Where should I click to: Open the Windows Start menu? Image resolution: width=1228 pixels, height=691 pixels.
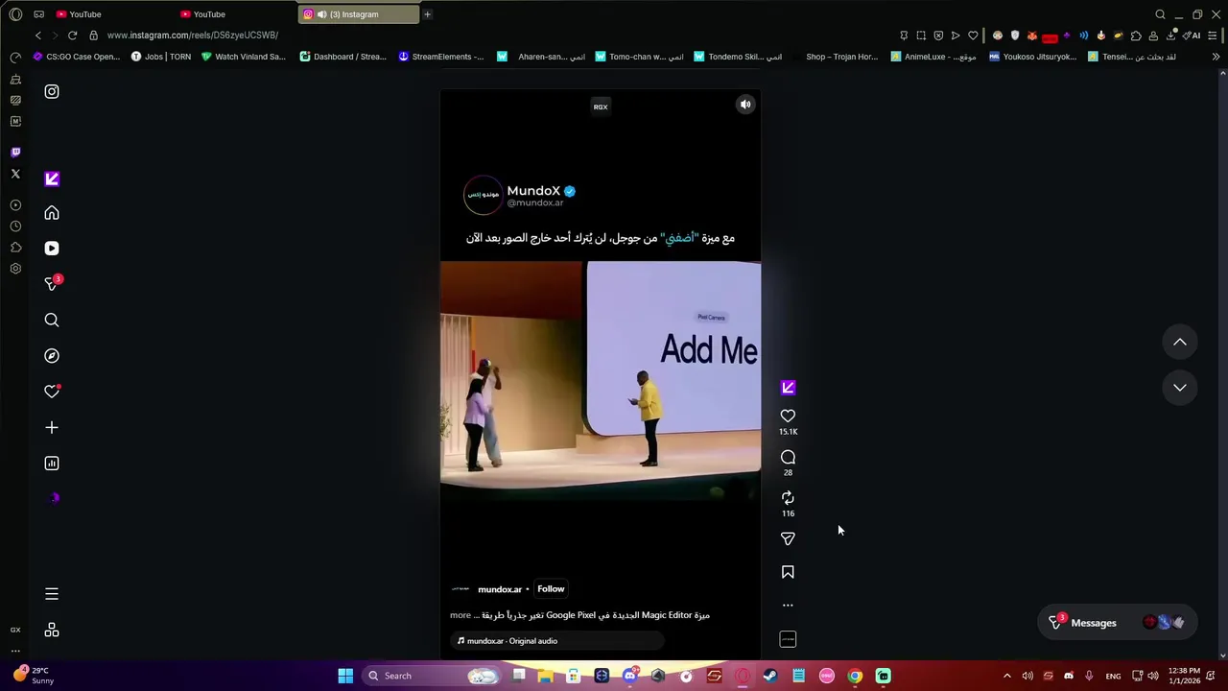pos(345,676)
